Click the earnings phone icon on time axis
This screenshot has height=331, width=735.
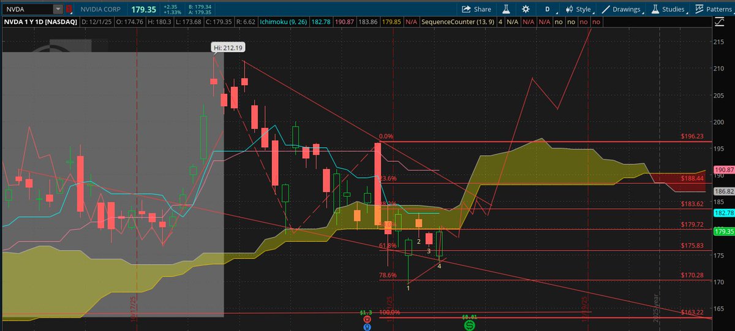[366, 319]
